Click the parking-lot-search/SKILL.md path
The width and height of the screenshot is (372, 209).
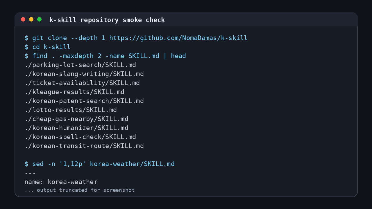pos(80,65)
